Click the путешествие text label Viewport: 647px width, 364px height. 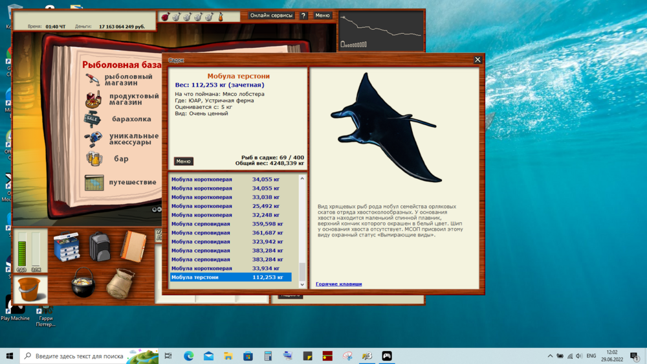(x=133, y=182)
